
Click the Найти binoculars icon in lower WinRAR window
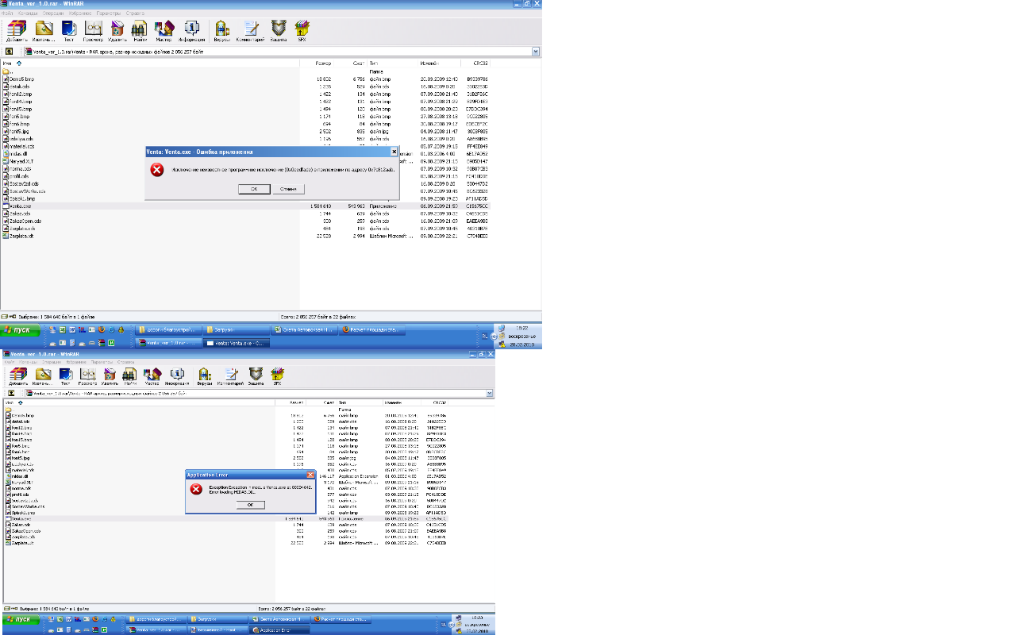(129, 376)
